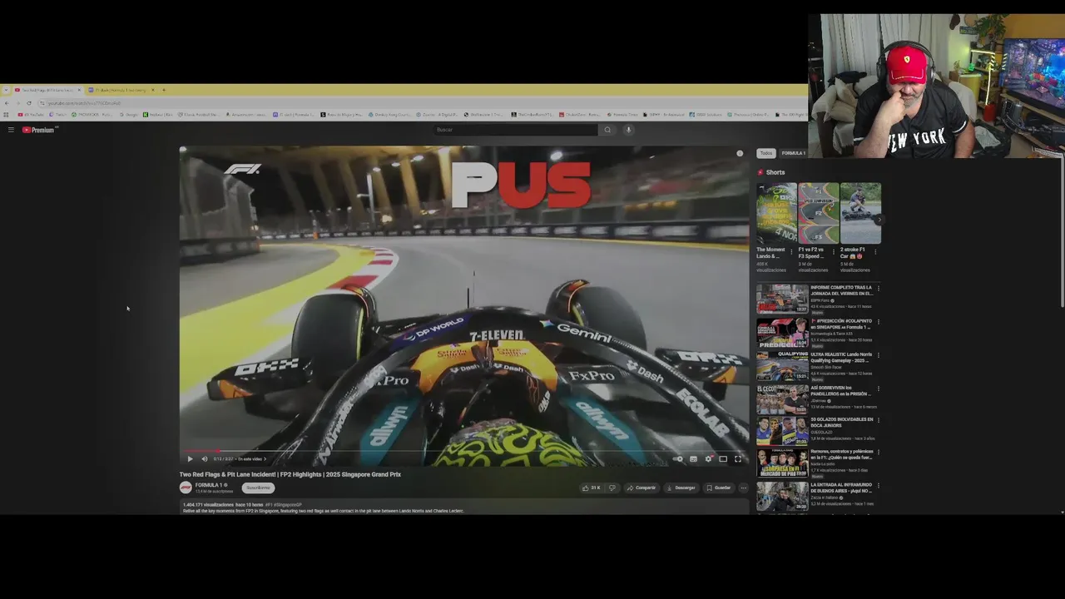Open the FORMULA 1 channel avatar
This screenshot has width=1065, height=599.
[x=186, y=488]
